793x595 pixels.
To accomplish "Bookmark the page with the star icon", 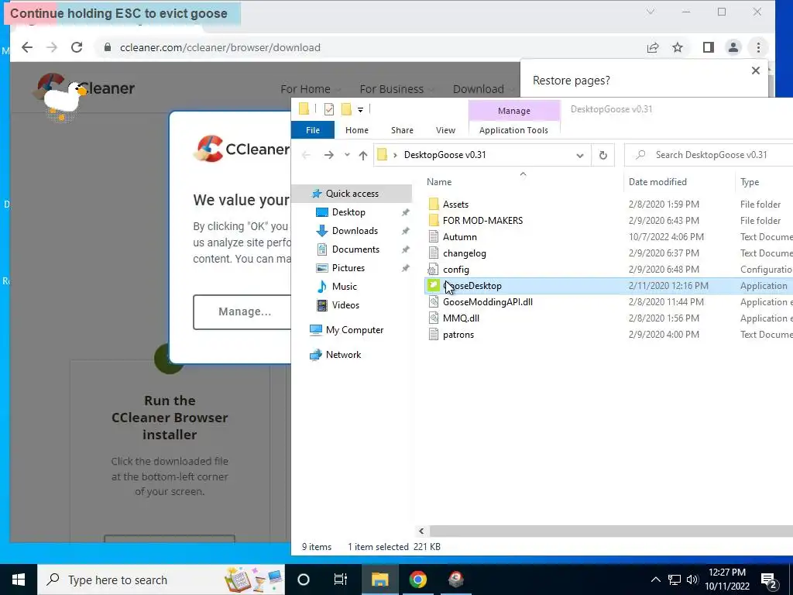I will point(678,47).
